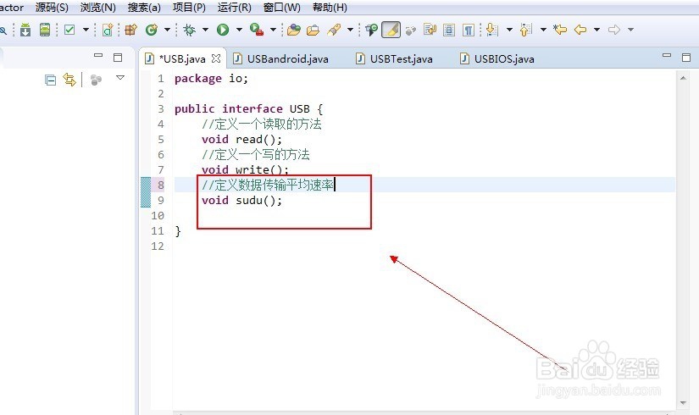The width and height of the screenshot is (699, 415).
Task: Launch the External Tools run icon
Action: click(x=257, y=30)
